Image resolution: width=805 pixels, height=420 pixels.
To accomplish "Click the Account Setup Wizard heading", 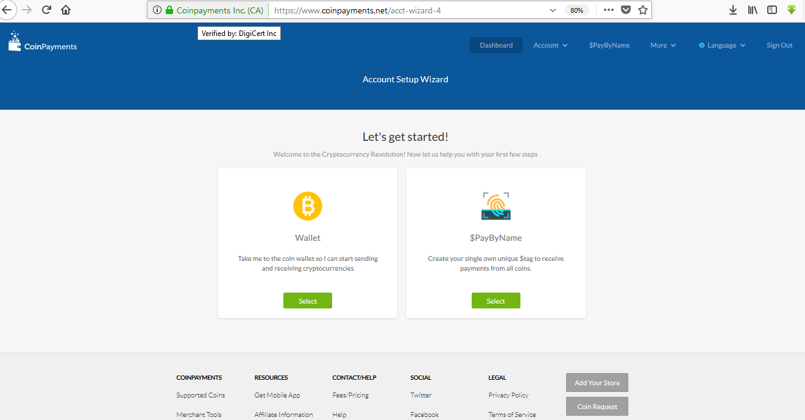I will [x=405, y=79].
